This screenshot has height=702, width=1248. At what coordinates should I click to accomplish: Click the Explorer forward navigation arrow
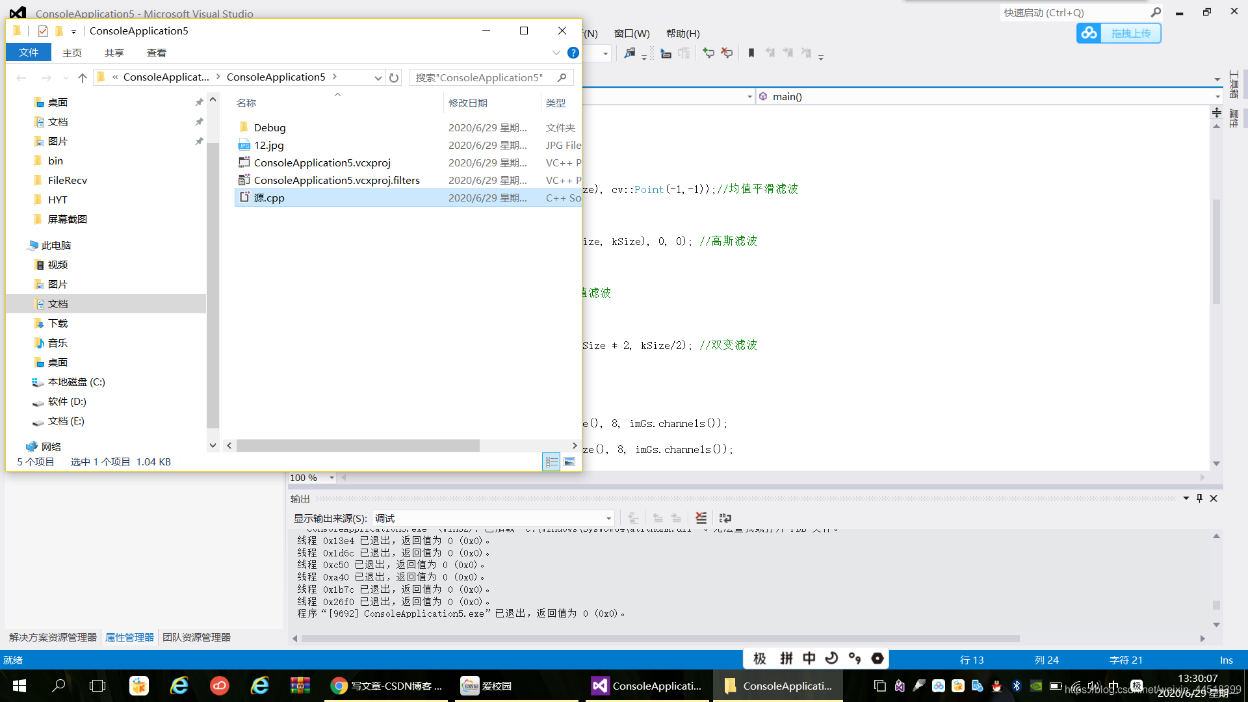tap(46, 77)
